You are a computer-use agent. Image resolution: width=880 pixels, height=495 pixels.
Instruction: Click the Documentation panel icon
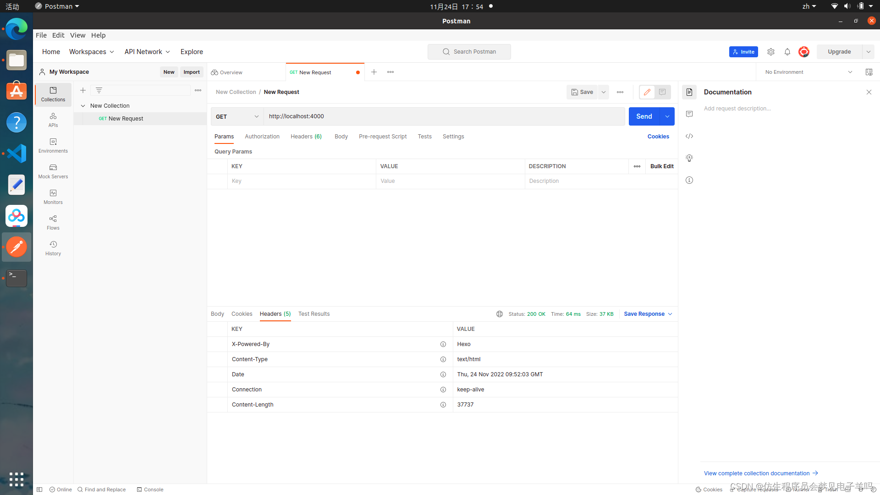click(x=689, y=92)
